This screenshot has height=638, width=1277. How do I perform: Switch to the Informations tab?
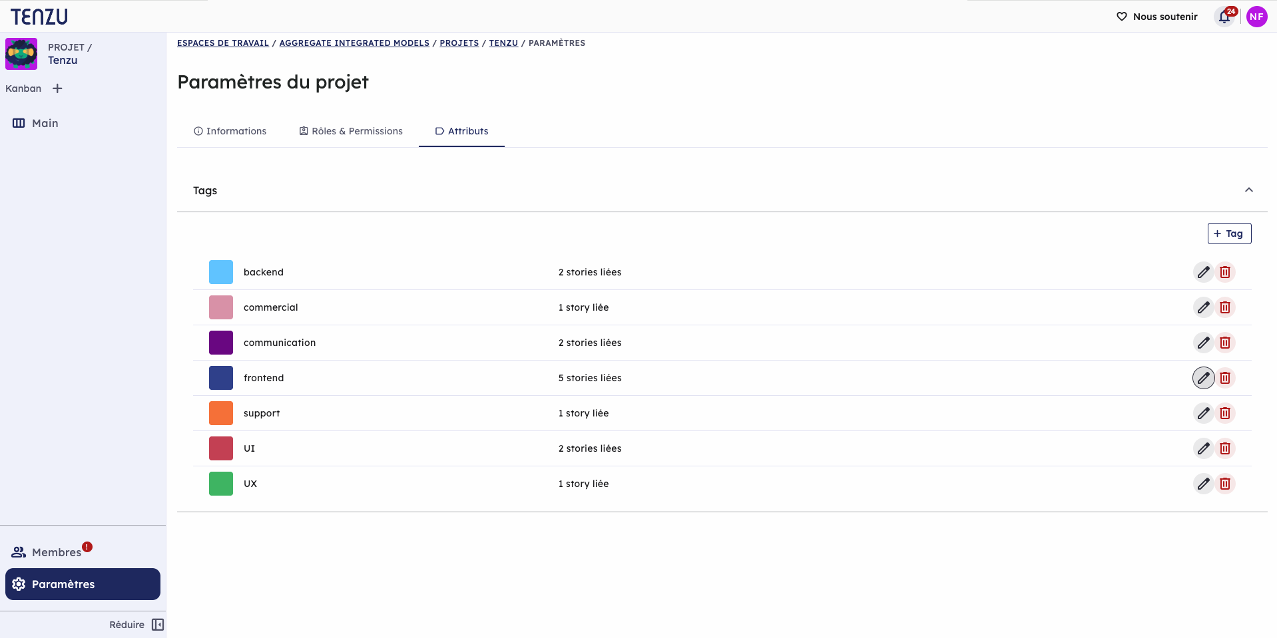click(x=230, y=131)
